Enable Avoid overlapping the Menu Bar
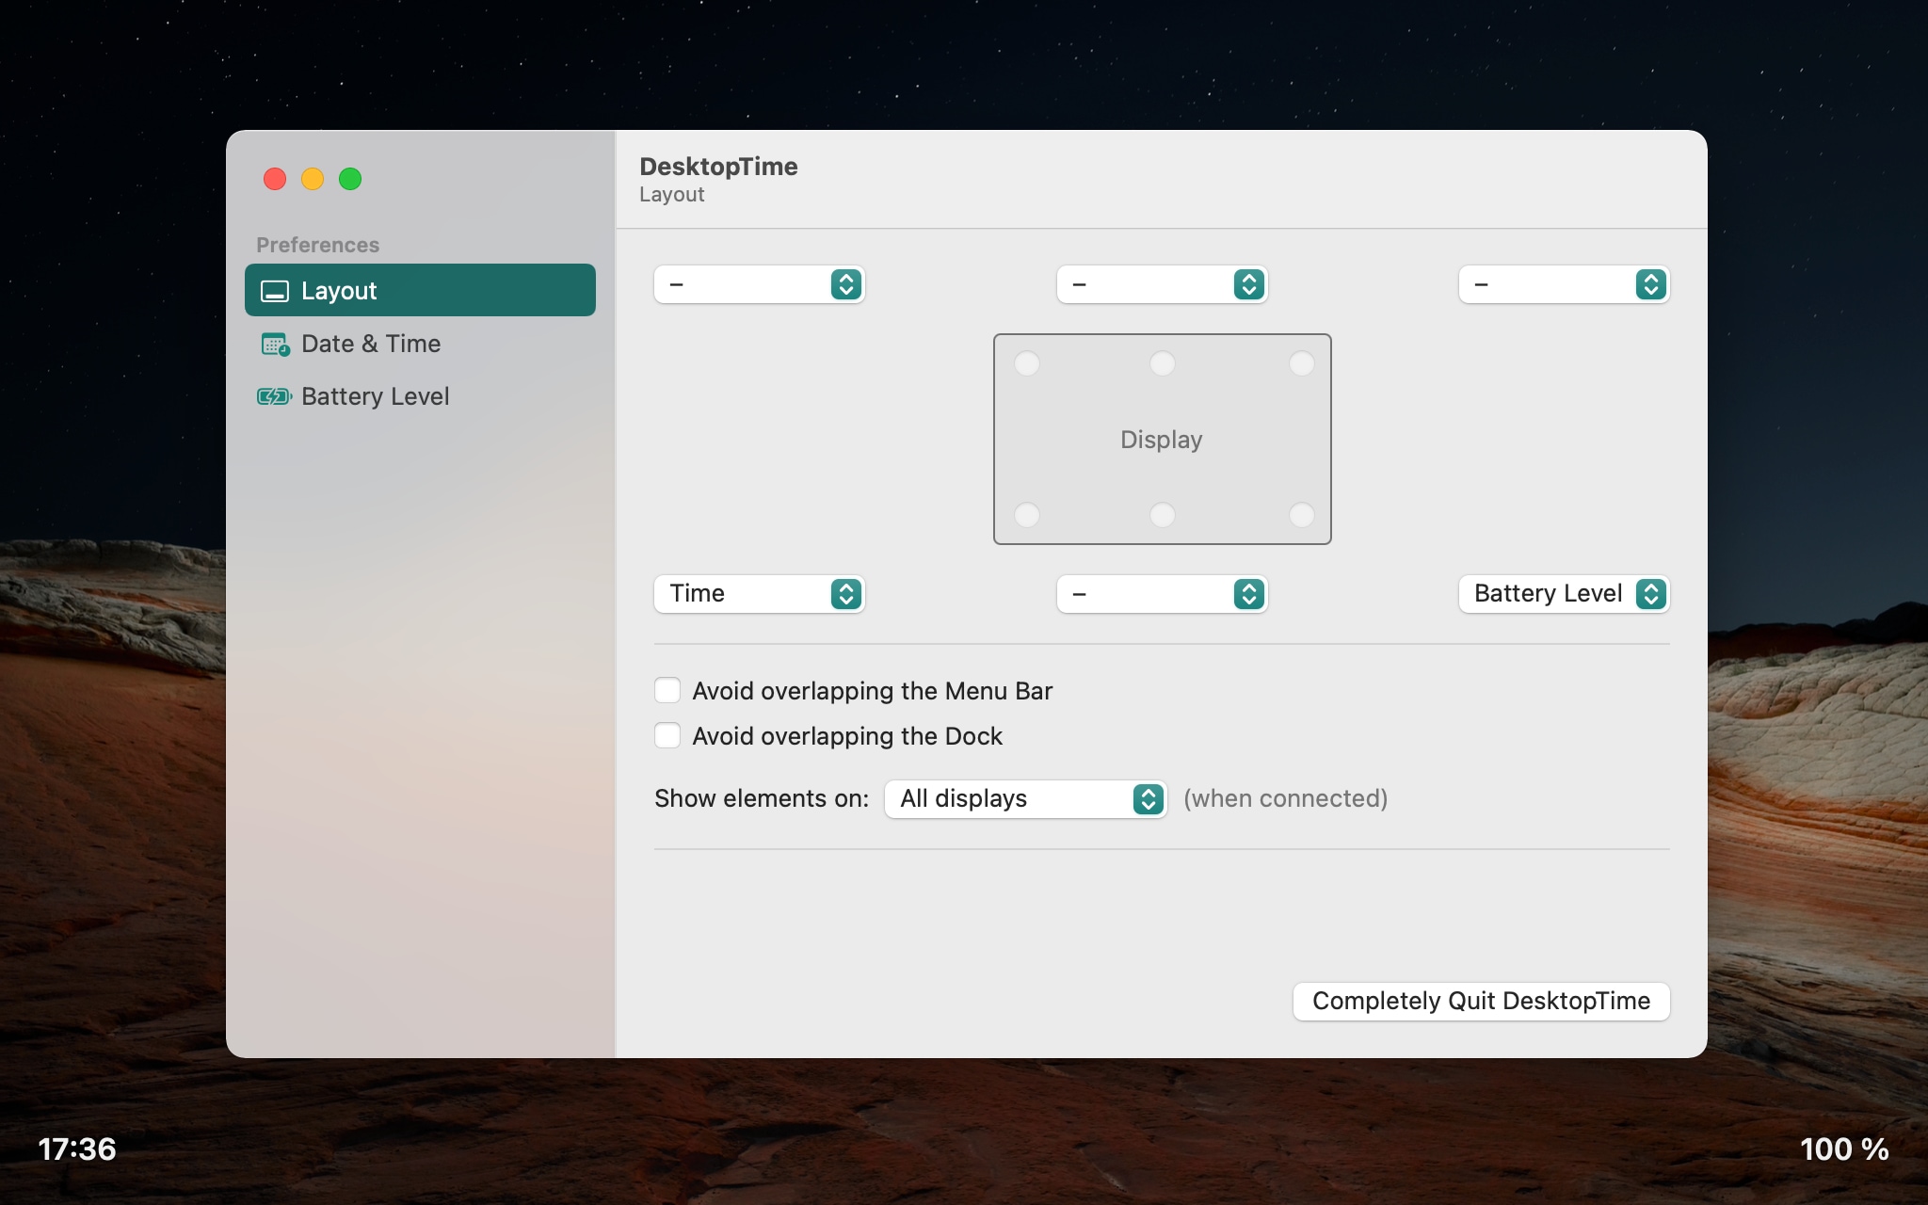Viewport: 1928px width, 1205px height. (x=667, y=690)
